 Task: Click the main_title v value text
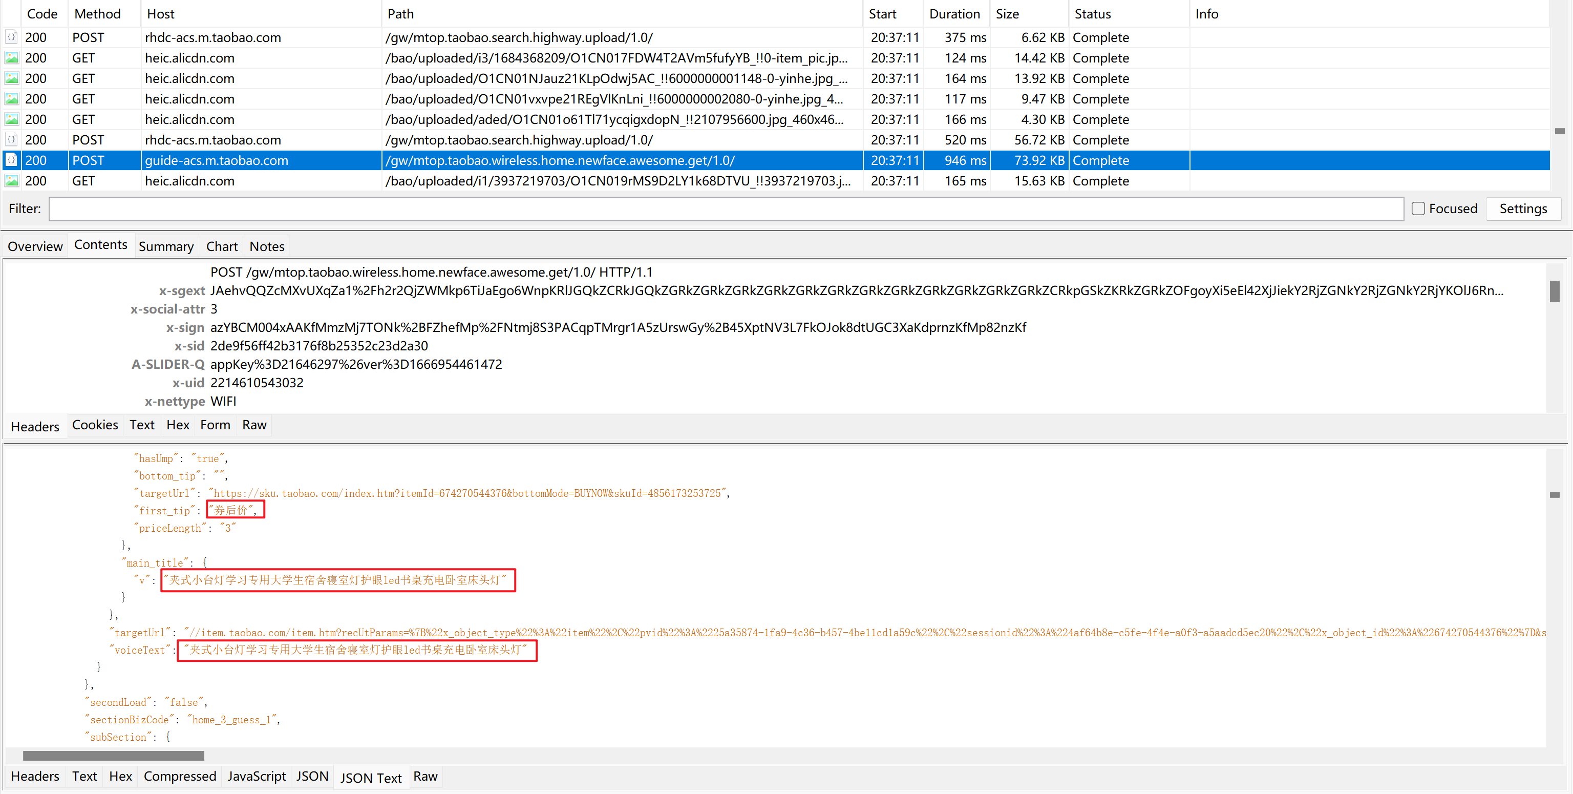[335, 580]
